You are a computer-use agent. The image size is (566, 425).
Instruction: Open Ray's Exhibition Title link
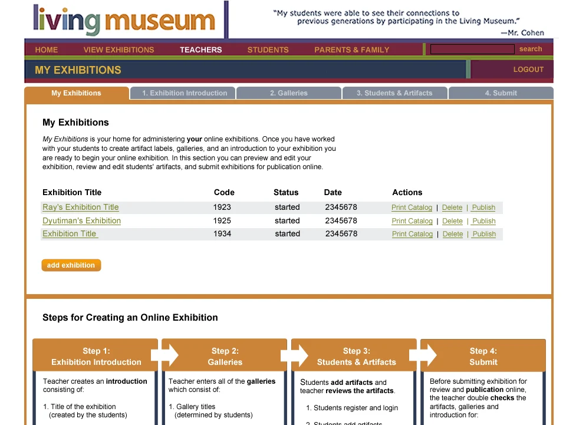(81, 207)
